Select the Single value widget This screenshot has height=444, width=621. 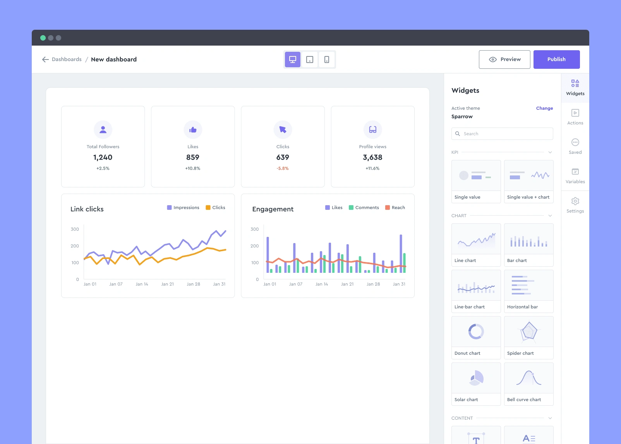pyautogui.click(x=476, y=182)
